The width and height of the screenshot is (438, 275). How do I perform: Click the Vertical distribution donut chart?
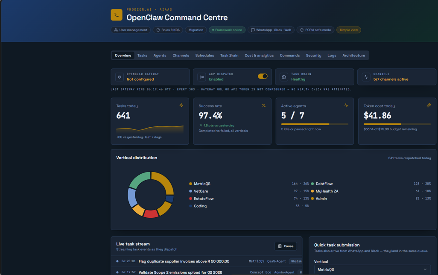(151, 195)
